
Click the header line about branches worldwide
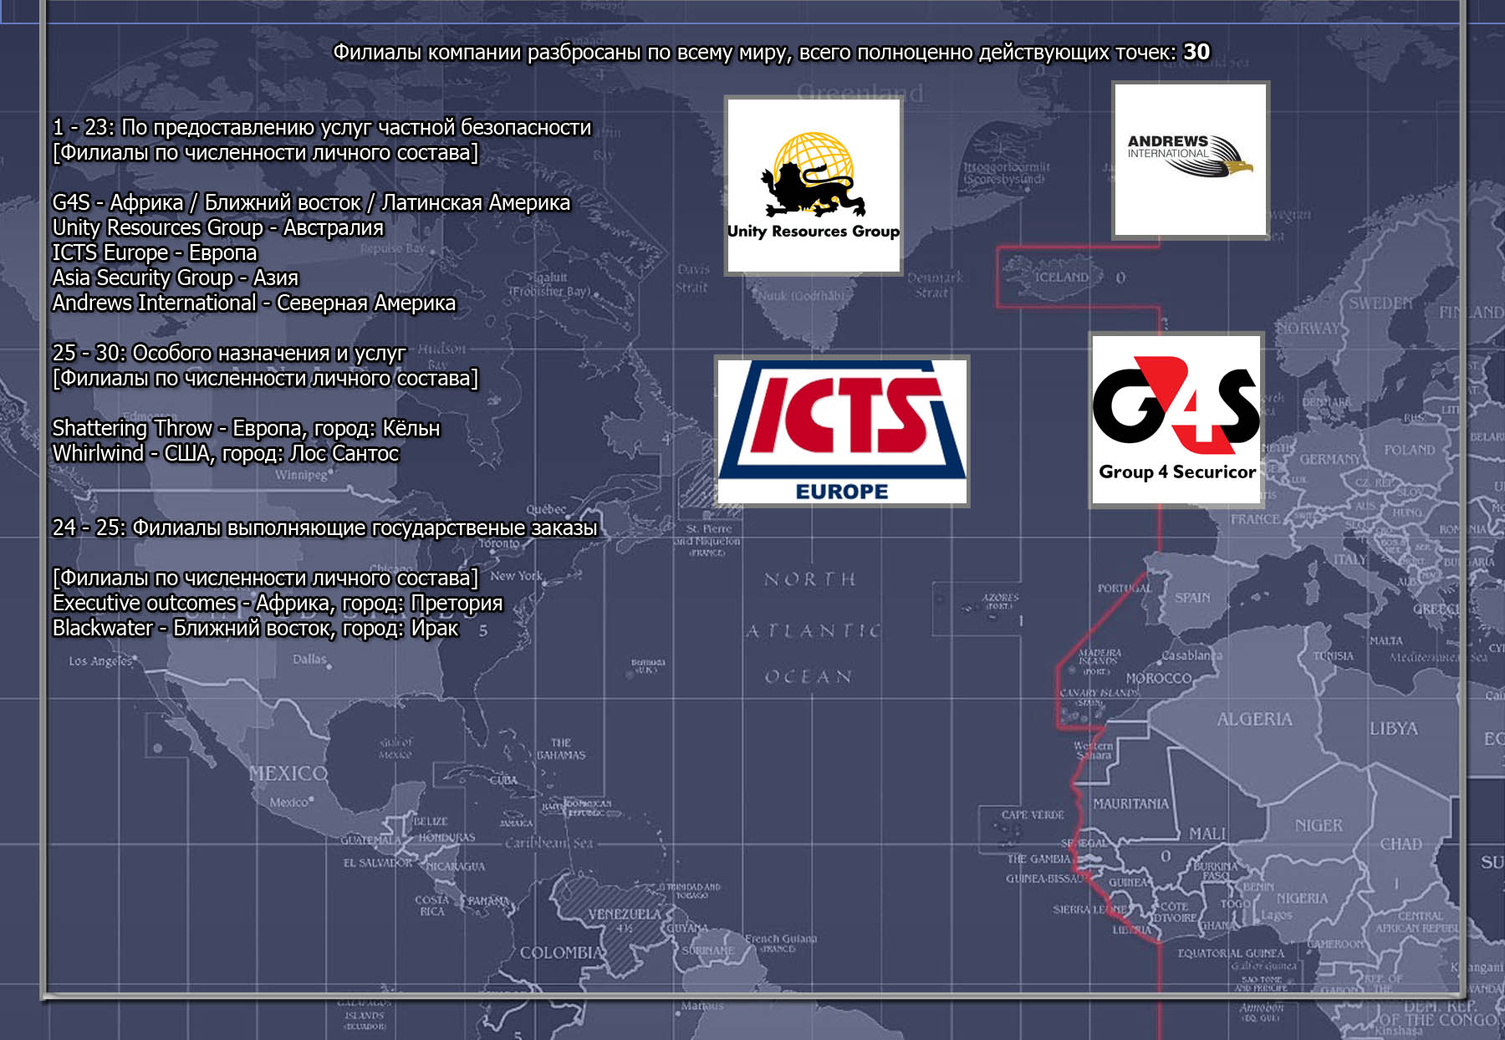(x=771, y=53)
